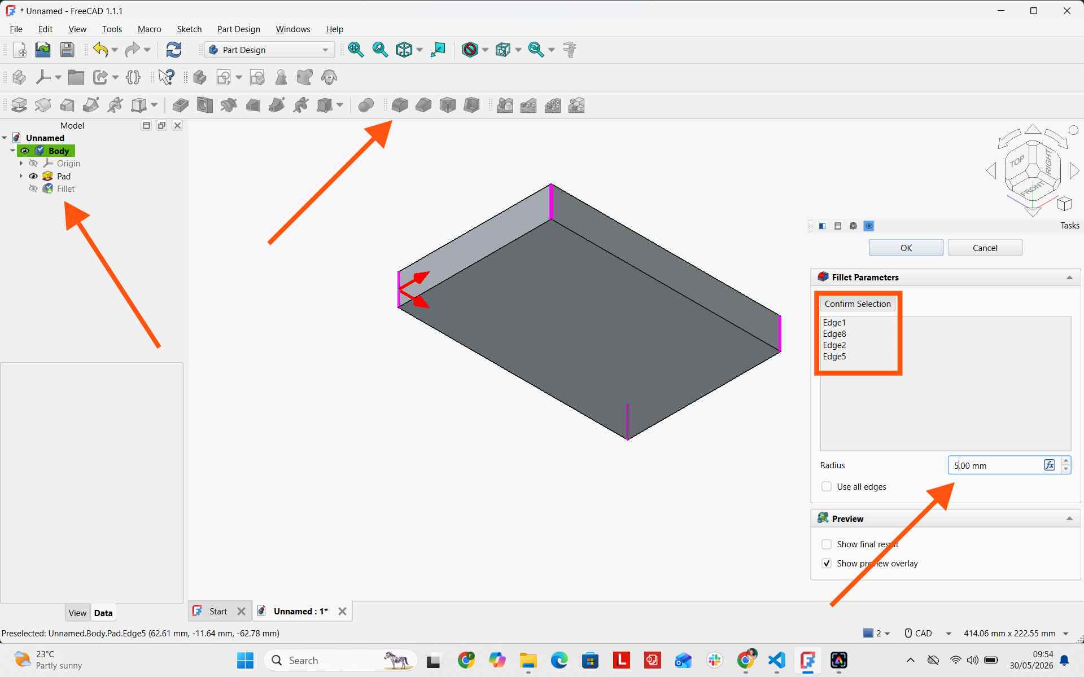The height and width of the screenshot is (677, 1084).
Task: Click the TOP face of navigation cube
Action: click(1017, 162)
